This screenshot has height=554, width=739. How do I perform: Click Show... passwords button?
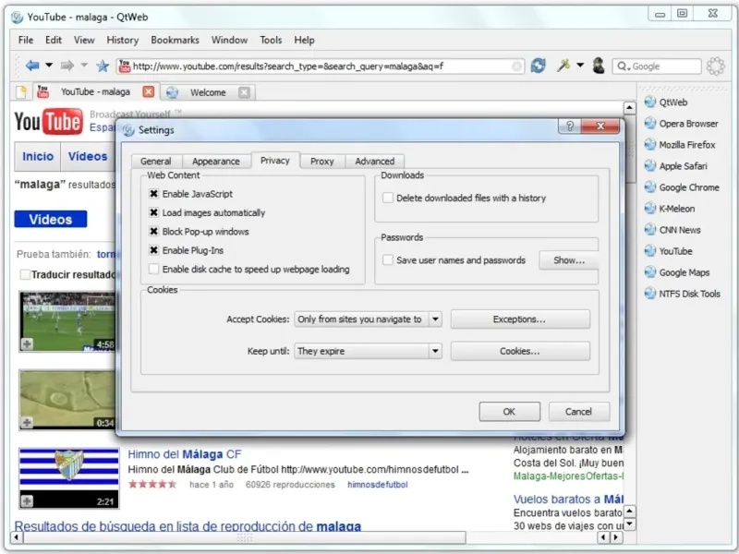(x=569, y=260)
